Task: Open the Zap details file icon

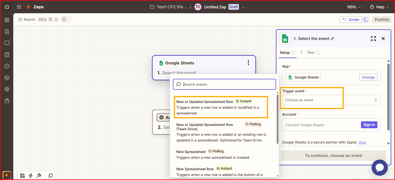Action: (x=7, y=32)
